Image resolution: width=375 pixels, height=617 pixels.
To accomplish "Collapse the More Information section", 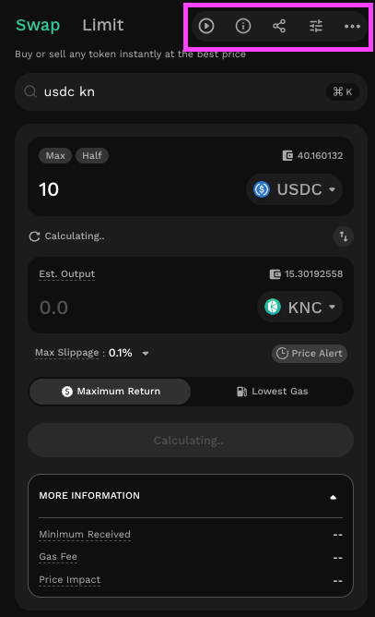I will (333, 497).
